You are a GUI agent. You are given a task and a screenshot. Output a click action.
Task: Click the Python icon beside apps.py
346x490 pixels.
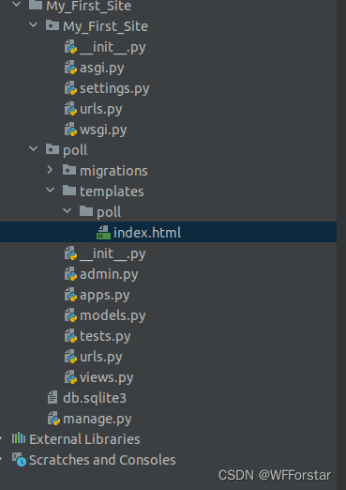click(x=70, y=295)
